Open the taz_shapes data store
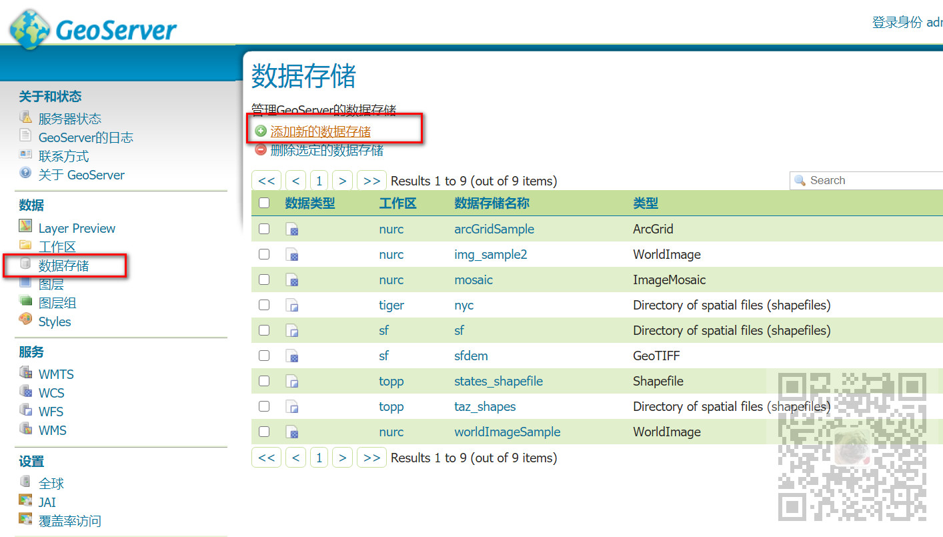 tap(485, 406)
